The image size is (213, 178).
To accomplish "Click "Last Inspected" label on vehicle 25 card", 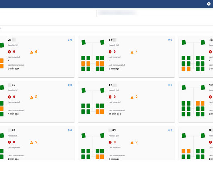I will click(x=14, y=102).
